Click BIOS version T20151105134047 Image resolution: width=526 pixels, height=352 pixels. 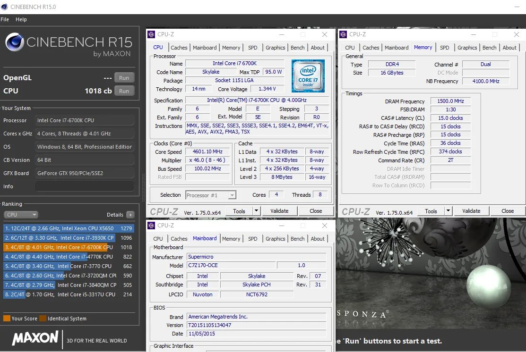(x=256, y=325)
